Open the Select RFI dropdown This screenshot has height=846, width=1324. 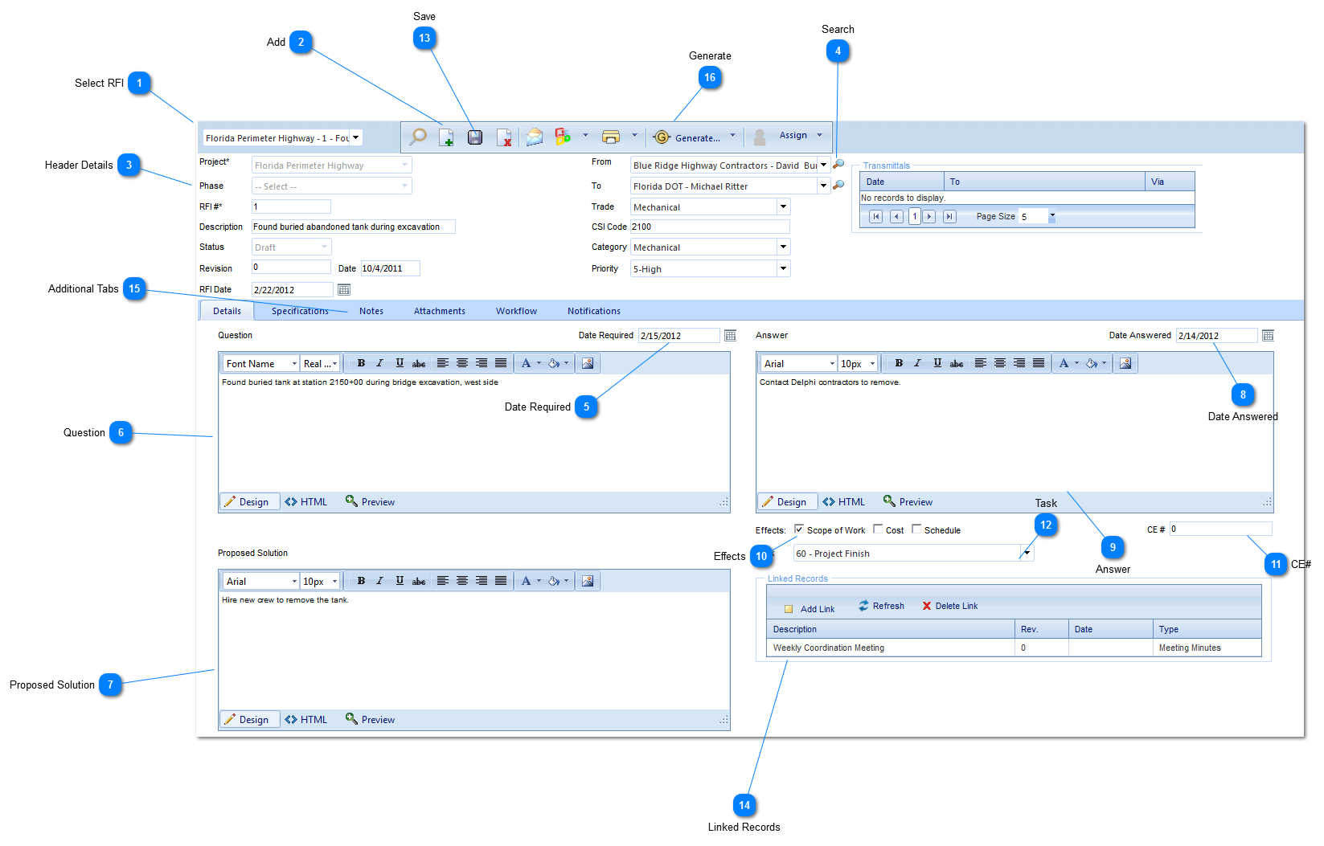pos(356,137)
